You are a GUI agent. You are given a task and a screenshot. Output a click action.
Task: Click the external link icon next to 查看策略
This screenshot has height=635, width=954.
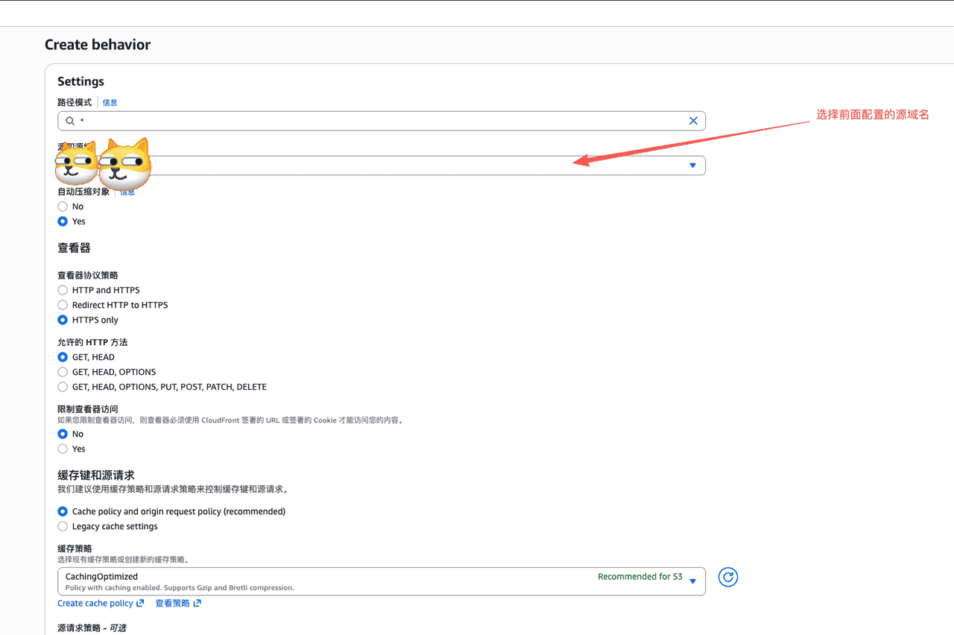(x=198, y=603)
